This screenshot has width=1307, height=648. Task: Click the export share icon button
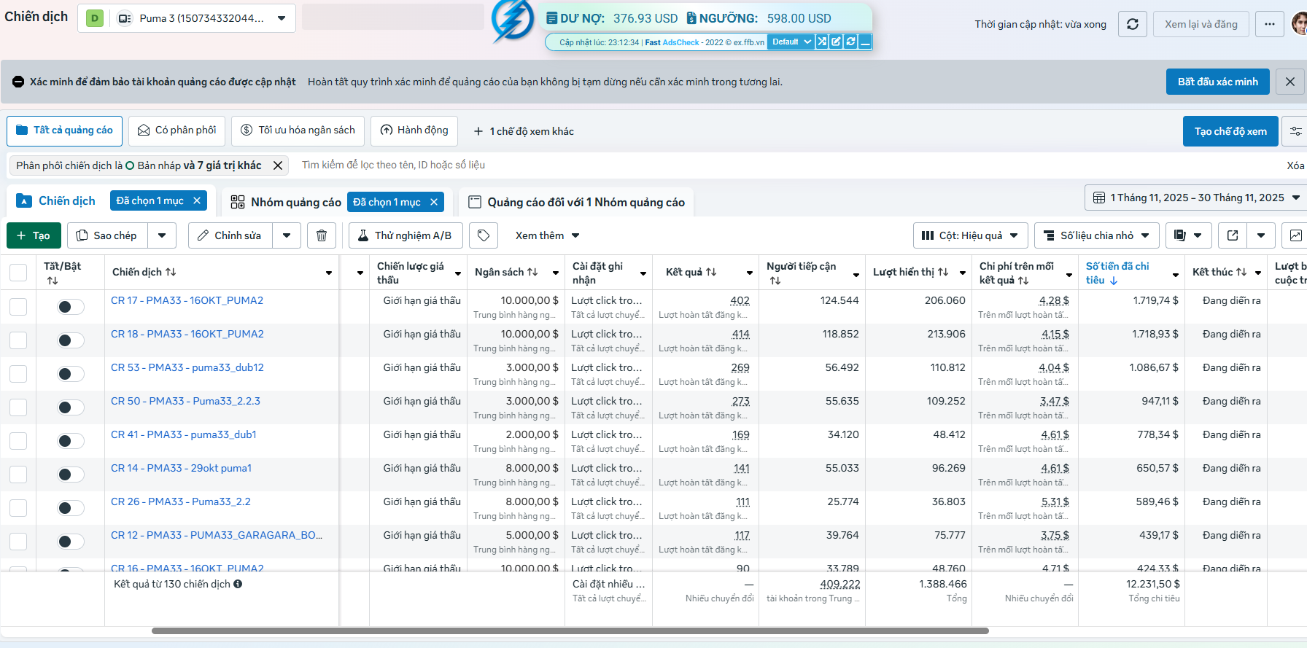1233,235
